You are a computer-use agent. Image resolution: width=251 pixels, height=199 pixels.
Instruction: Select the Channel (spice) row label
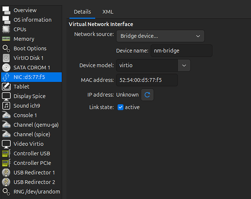(32, 135)
